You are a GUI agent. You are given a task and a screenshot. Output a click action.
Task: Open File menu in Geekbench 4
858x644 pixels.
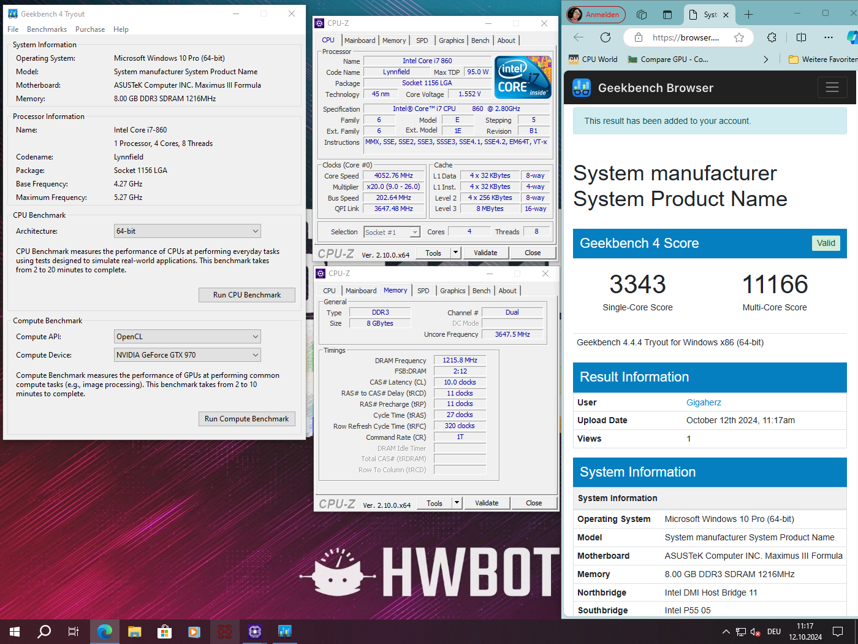tap(13, 29)
